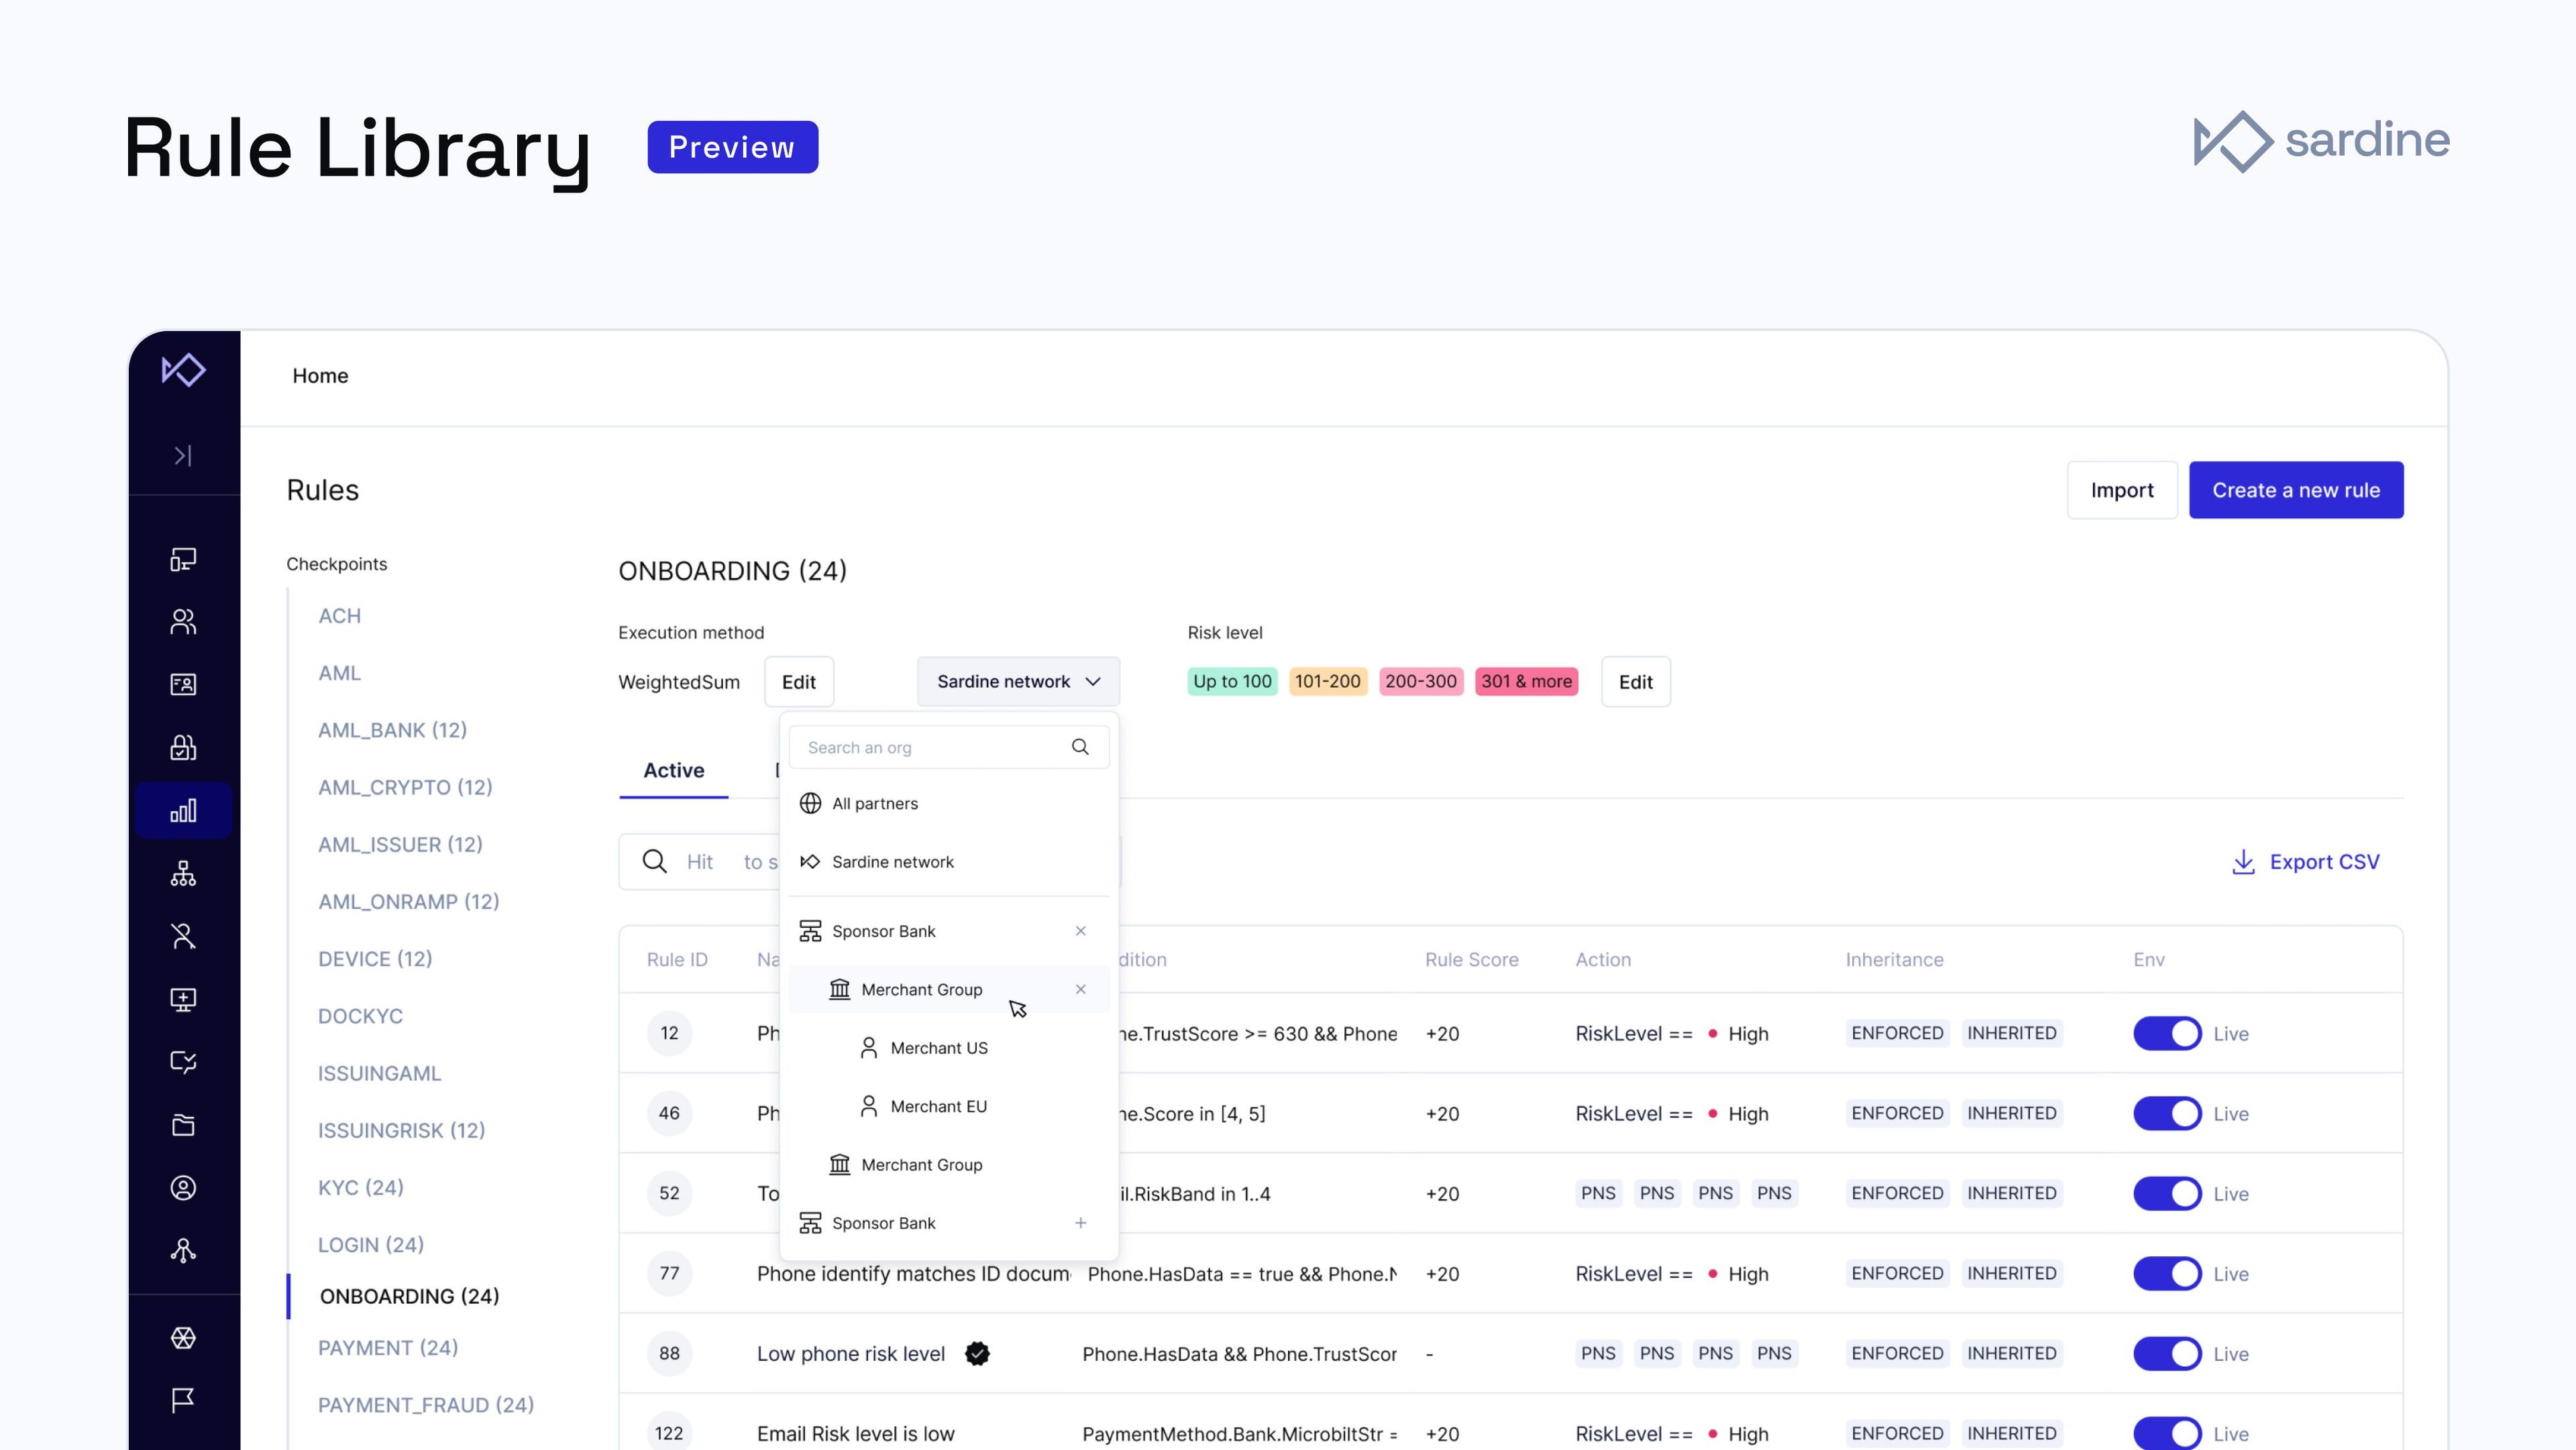Image resolution: width=2576 pixels, height=1450 pixels.
Task: Select the ISSUINGRISK (12) checkpoint
Action: pos(401,1130)
